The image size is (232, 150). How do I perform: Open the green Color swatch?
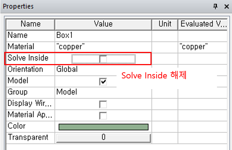click(103, 127)
